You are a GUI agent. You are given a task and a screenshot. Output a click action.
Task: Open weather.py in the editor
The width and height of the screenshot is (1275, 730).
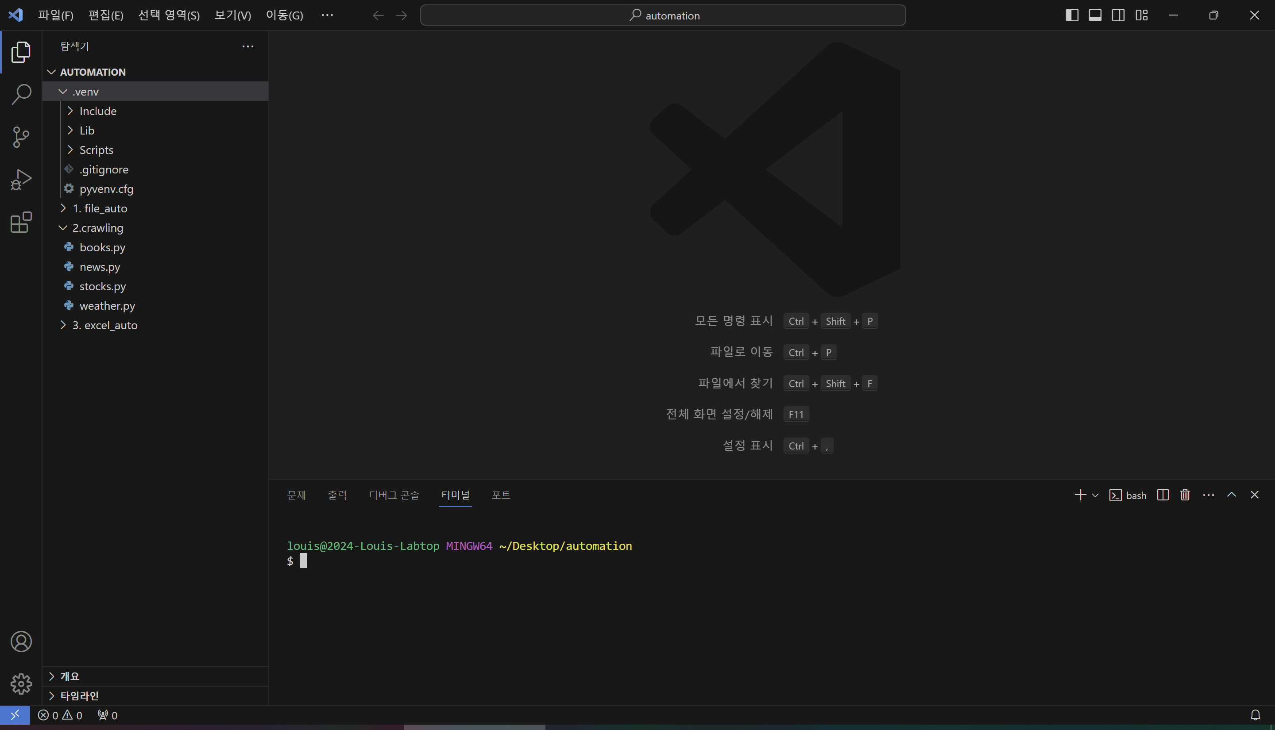[x=155, y=306]
